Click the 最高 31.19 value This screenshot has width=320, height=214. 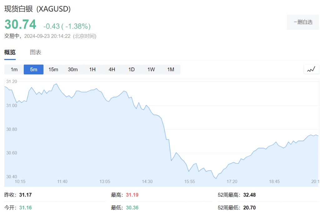(132, 195)
